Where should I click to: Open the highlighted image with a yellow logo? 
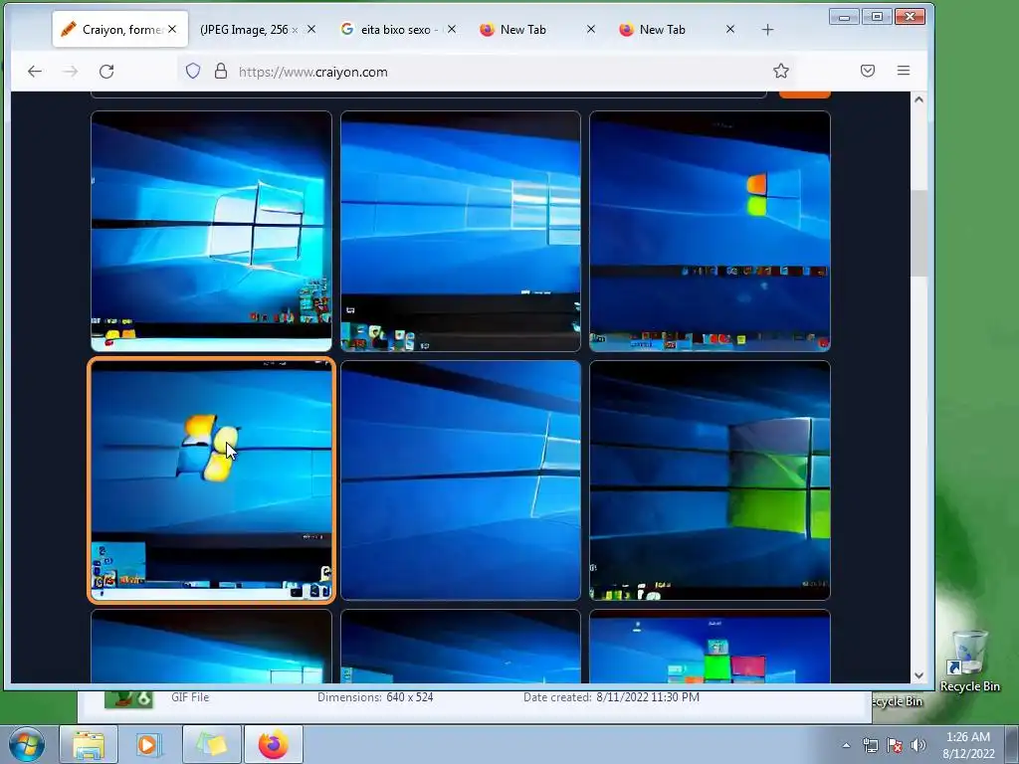[211, 480]
